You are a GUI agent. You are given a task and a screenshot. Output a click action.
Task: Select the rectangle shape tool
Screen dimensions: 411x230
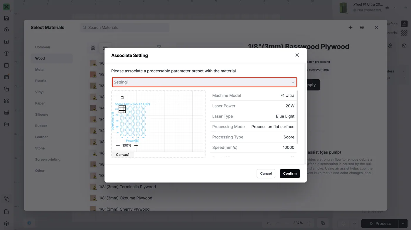pyautogui.click(x=6, y=66)
